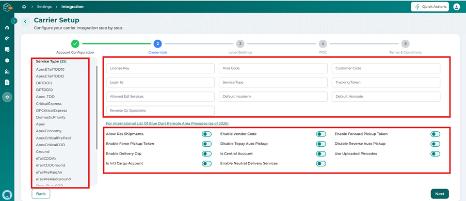Toggle Is Intl Cargo Account

pyautogui.click(x=206, y=163)
